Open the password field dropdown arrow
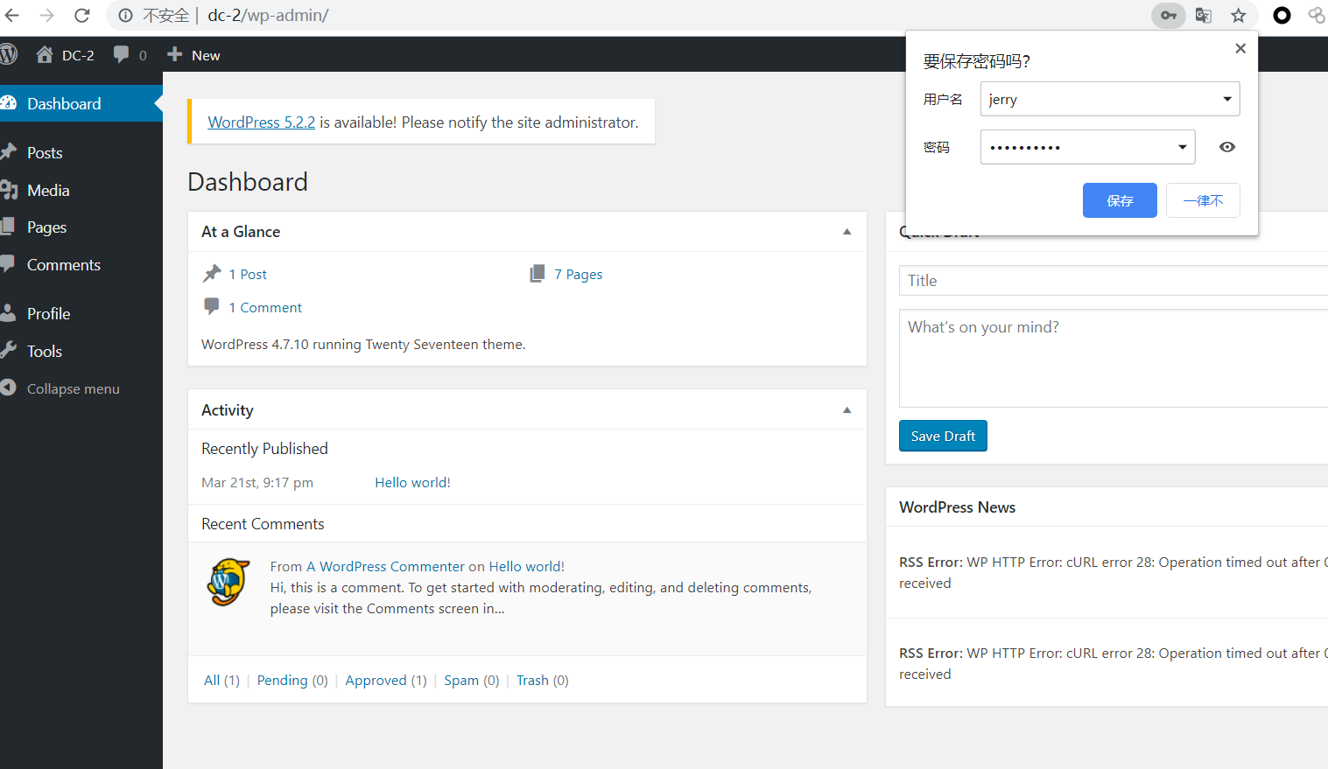The width and height of the screenshot is (1328, 769). coord(1183,147)
